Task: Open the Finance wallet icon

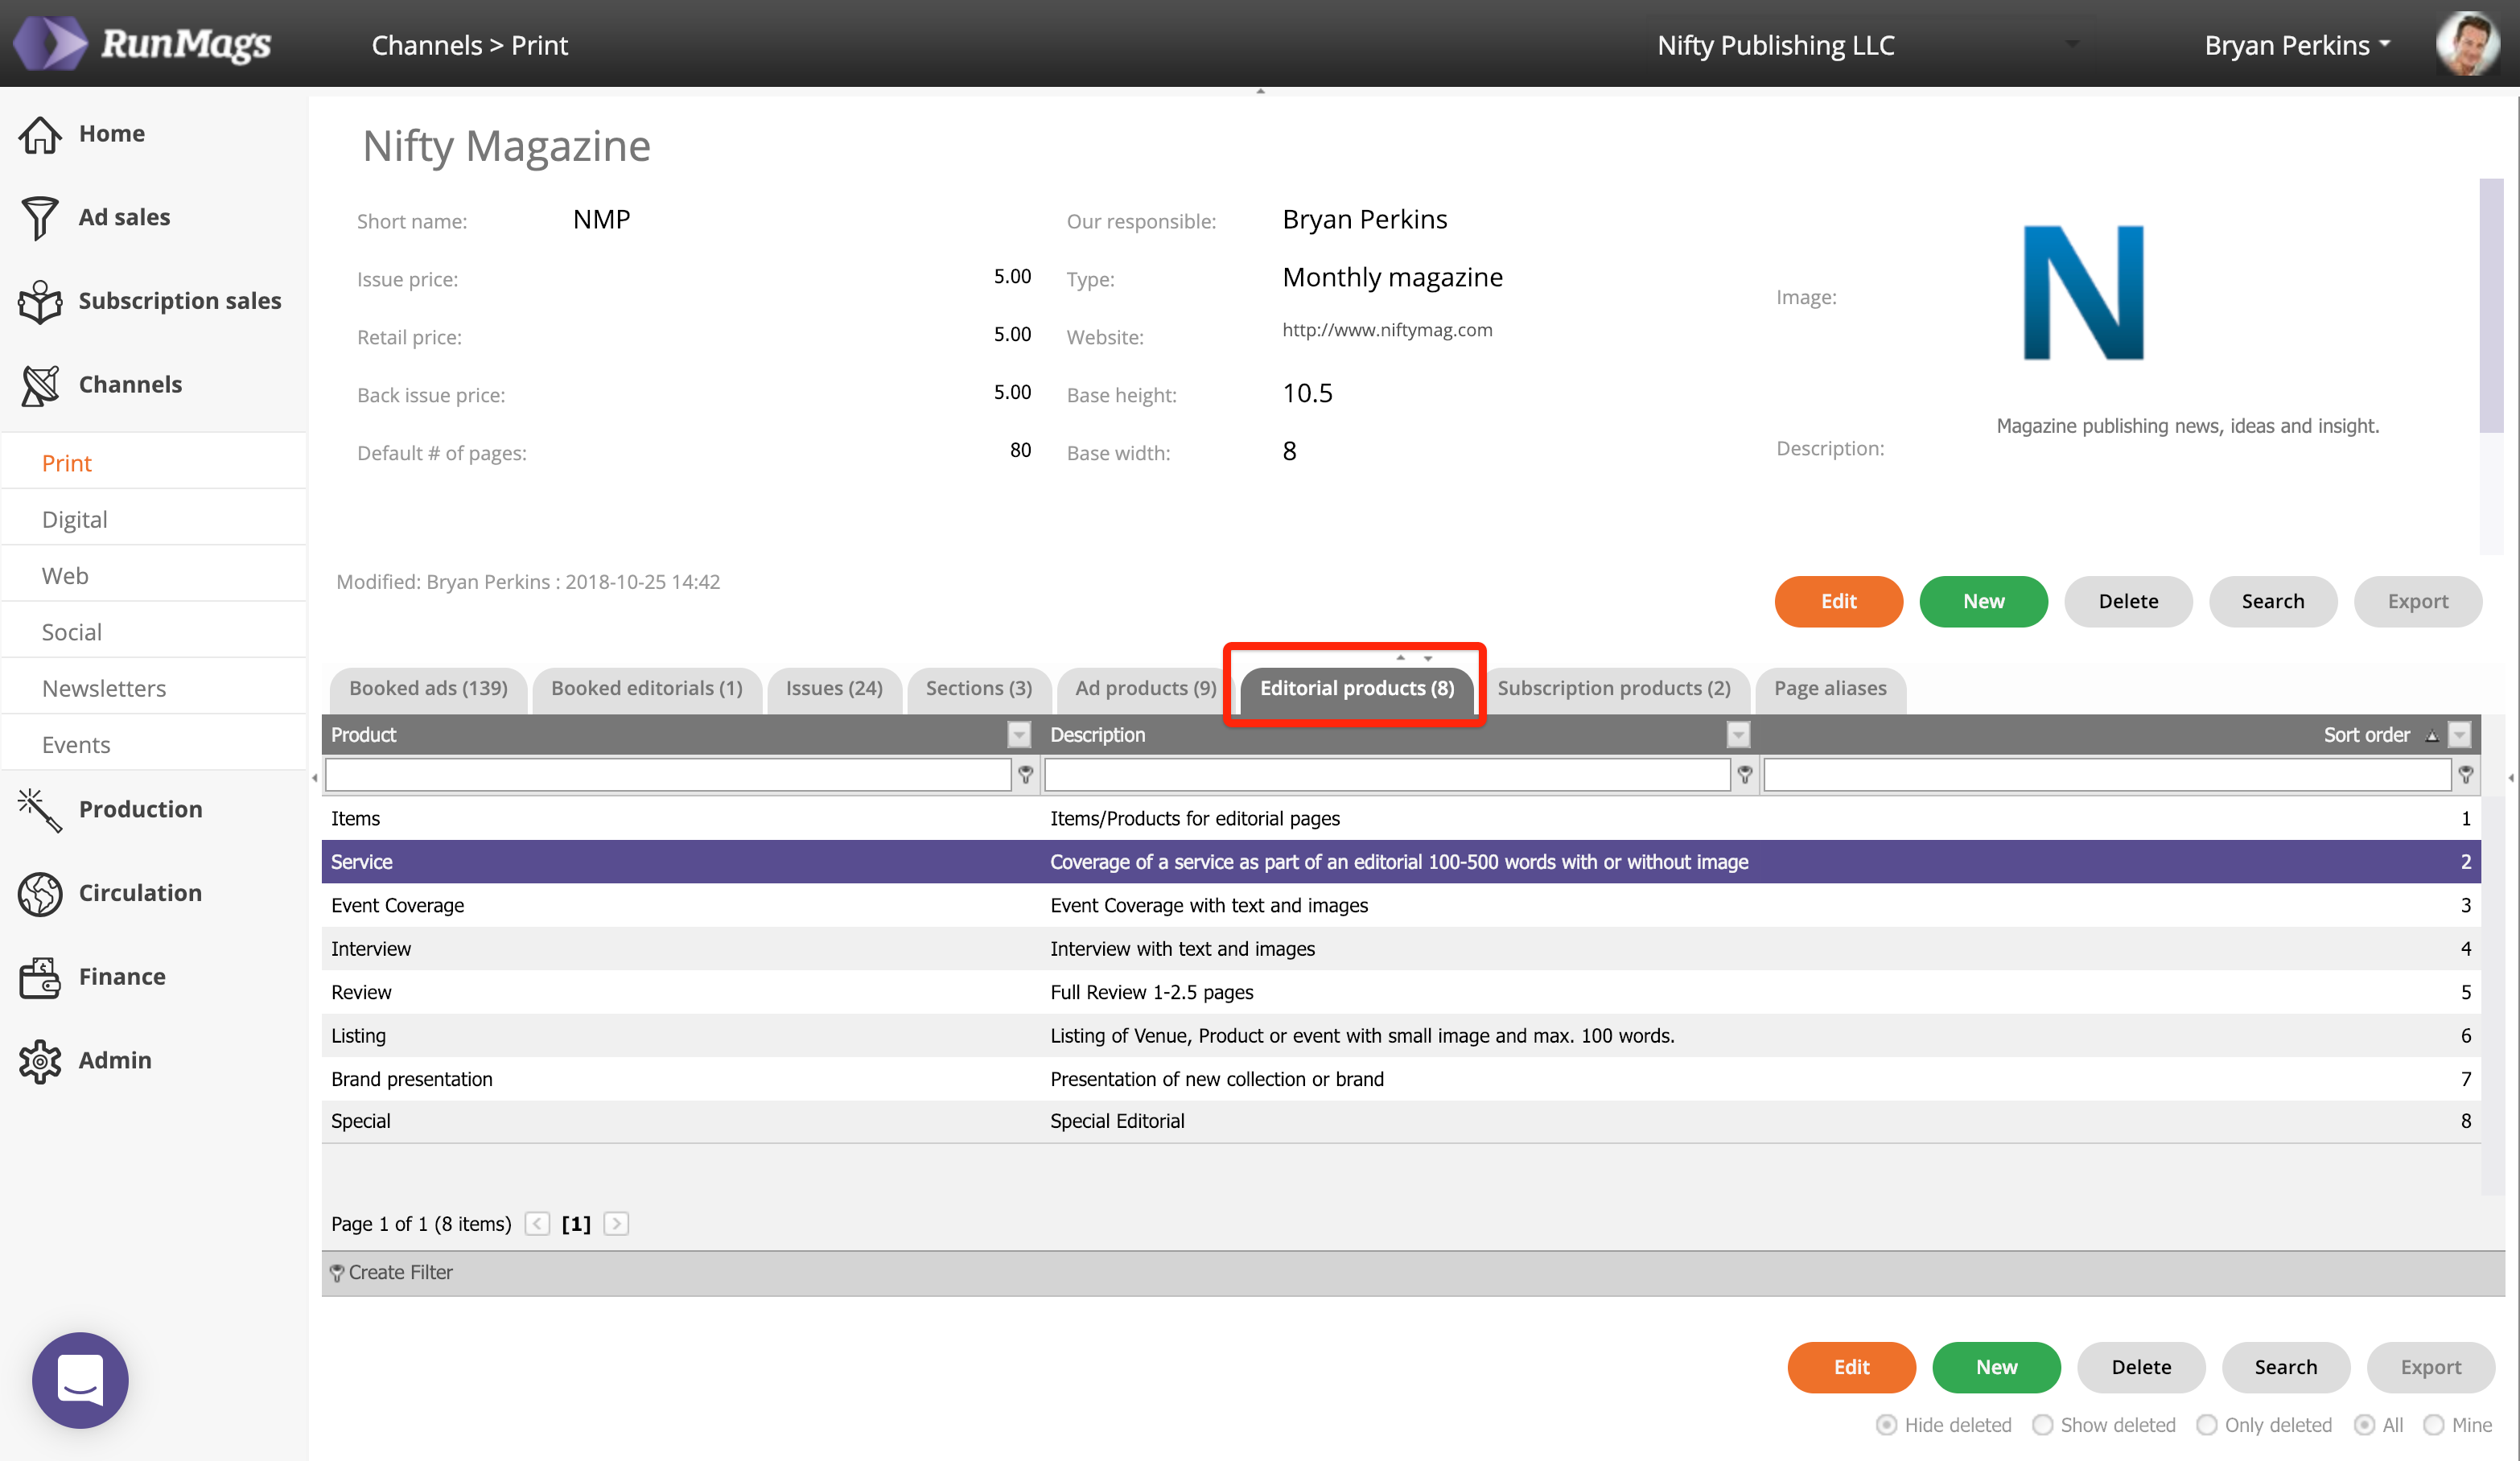Action: 40,977
